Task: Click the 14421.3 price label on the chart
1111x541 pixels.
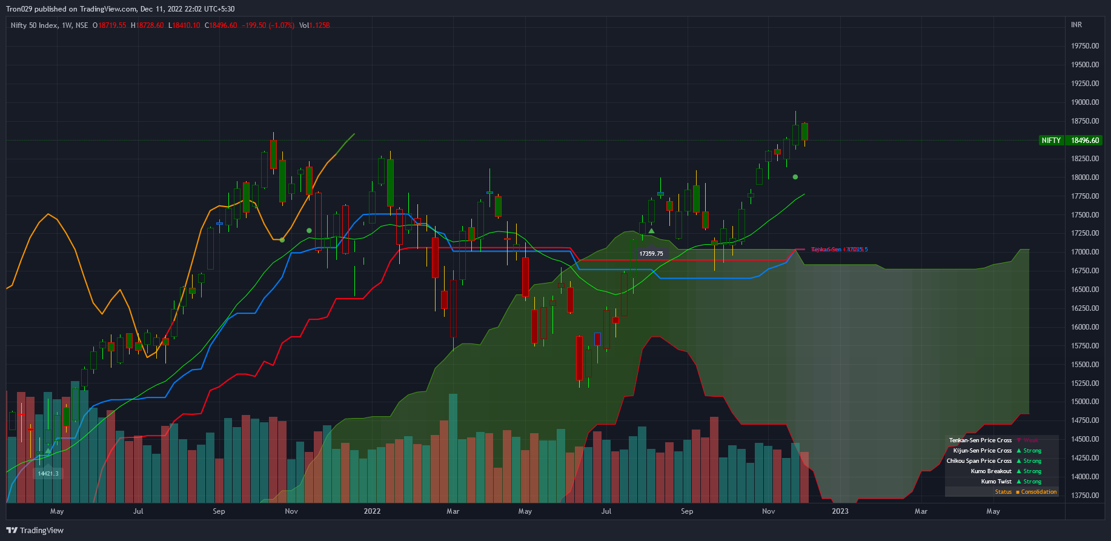Action: click(x=48, y=474)
